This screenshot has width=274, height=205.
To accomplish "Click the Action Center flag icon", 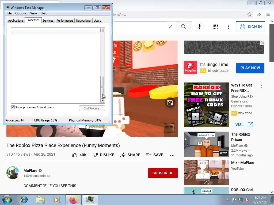I will pyautogui.click(x=234, y=200).
